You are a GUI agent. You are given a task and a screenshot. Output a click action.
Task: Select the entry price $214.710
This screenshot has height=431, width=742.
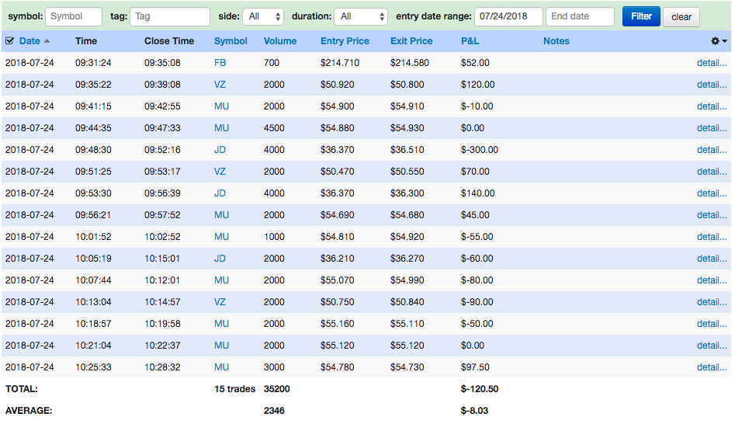(x=340, y=63)
